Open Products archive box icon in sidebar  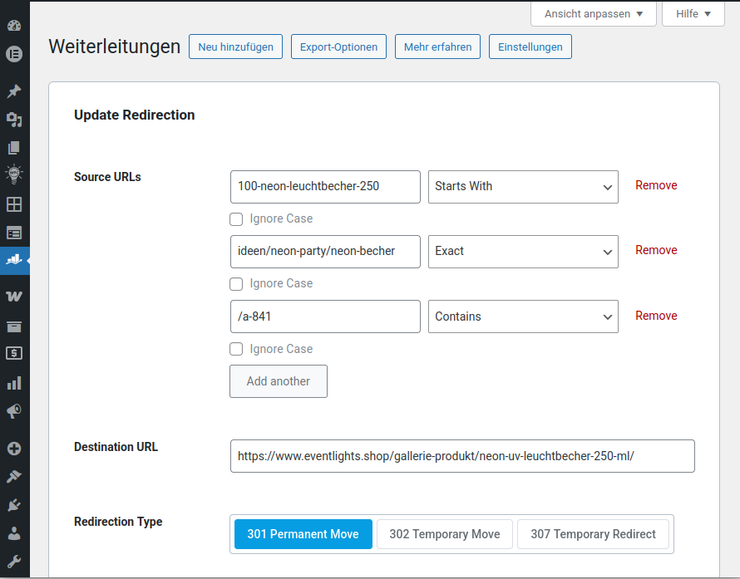click(x=14, y=326)
